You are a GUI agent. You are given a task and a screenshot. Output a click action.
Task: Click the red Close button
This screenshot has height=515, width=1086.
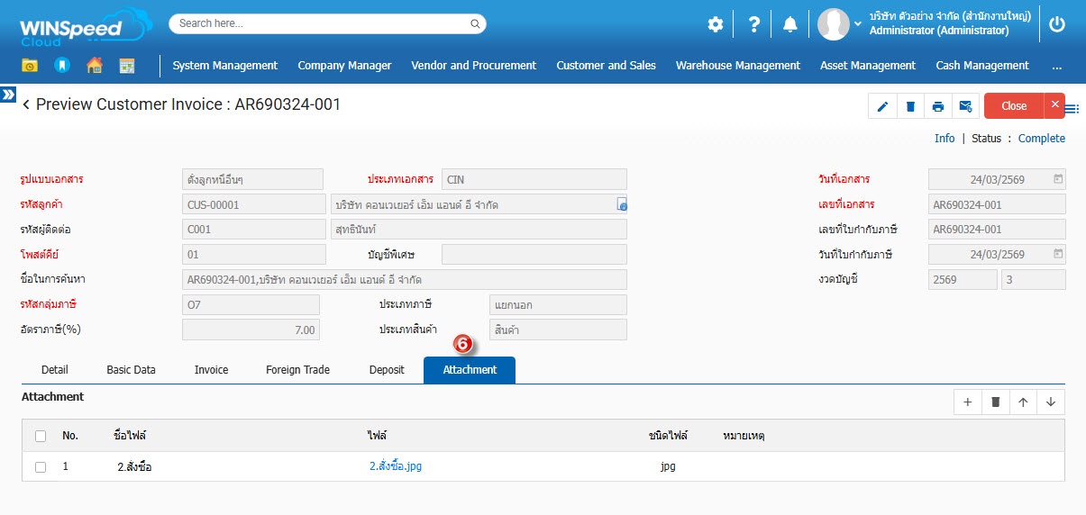(1014, 106)
